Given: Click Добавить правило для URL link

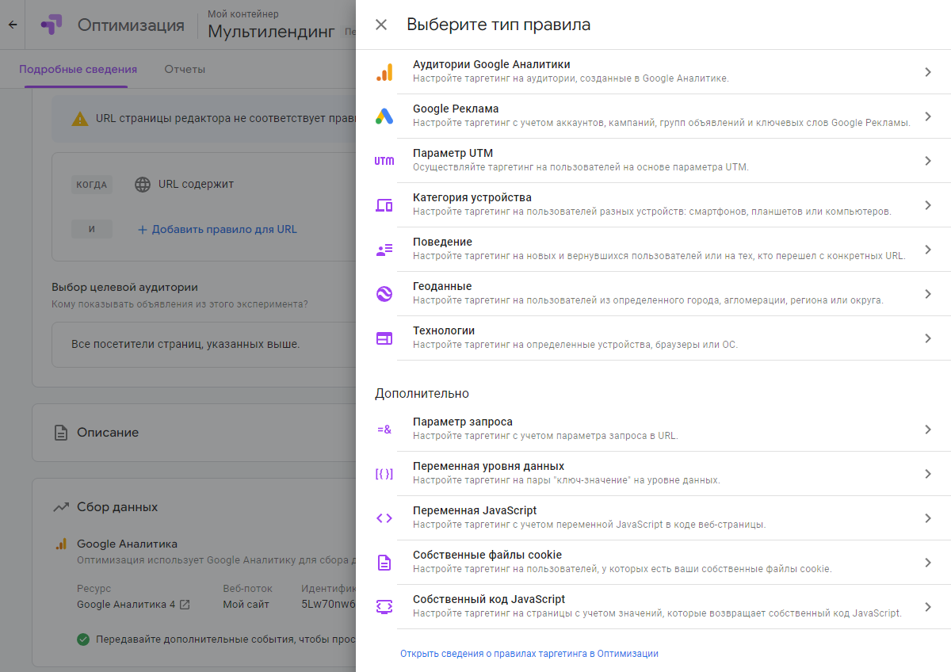Looking at the screenshot, I should click(217, 230).
